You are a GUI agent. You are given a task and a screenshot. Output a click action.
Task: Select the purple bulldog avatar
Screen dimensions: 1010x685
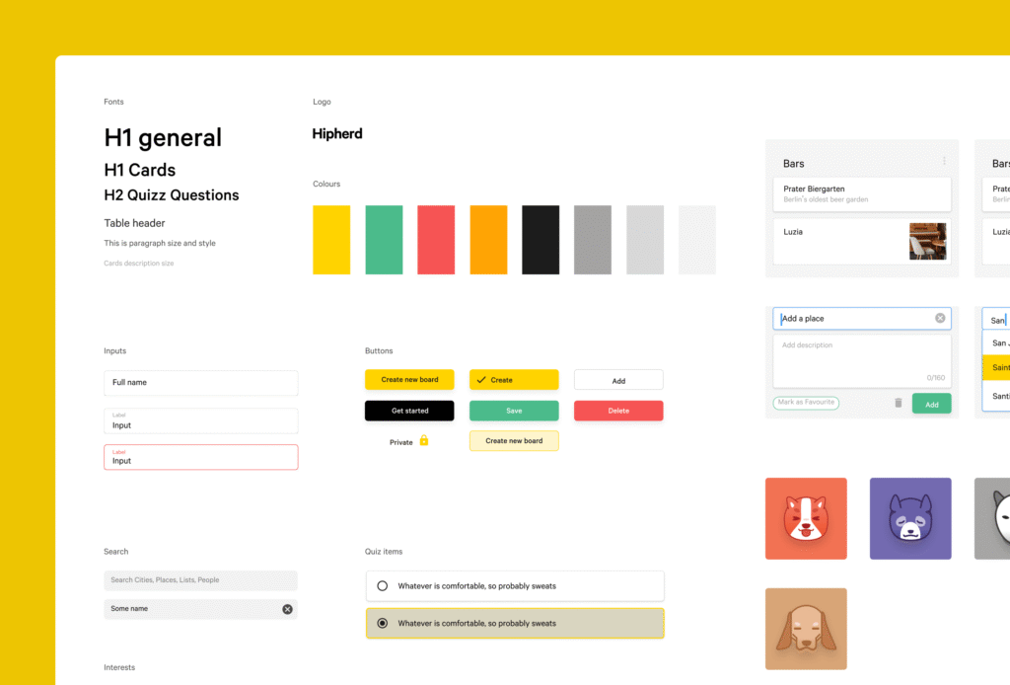[x=909, y=518]
